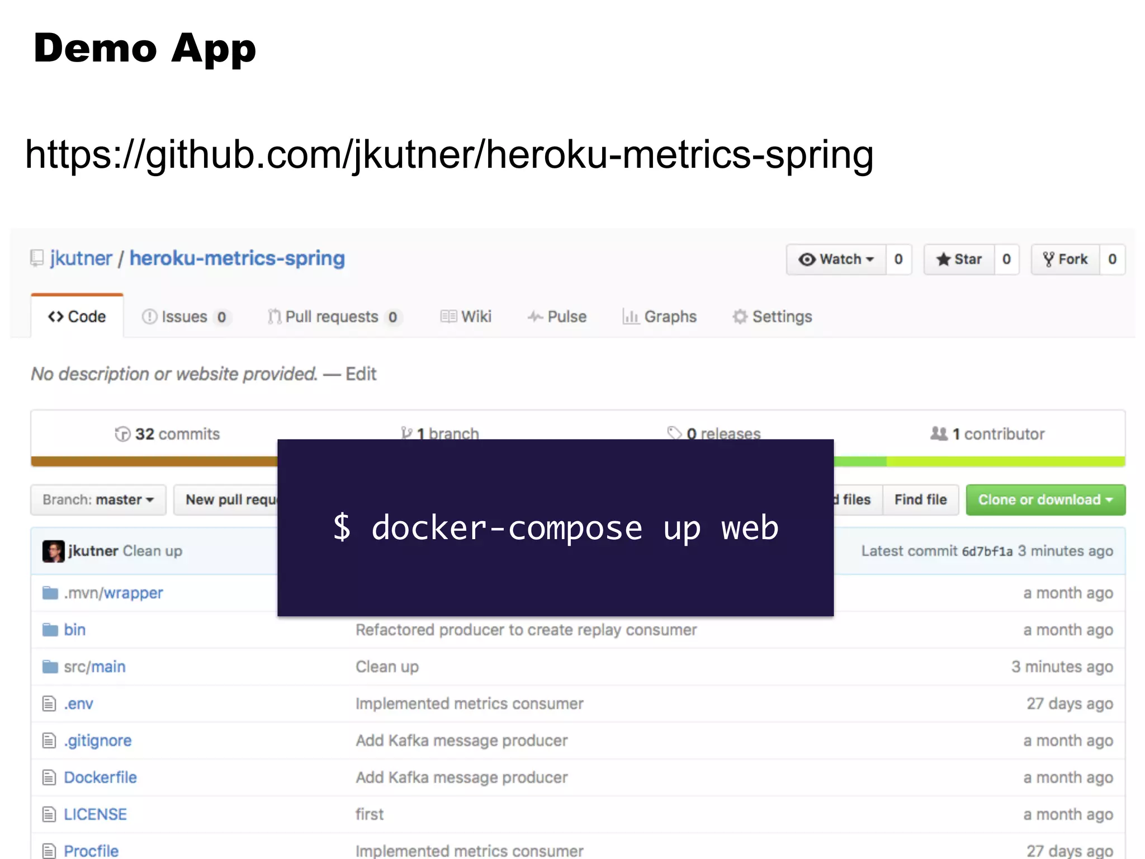
Task: Click the Find file button
Action: 920,499
